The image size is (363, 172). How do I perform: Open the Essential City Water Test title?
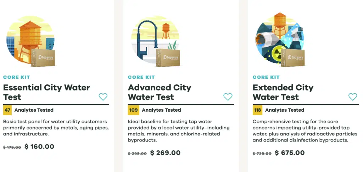tap(47, 92)
